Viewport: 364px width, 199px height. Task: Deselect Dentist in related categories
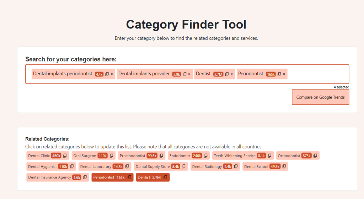149,177
